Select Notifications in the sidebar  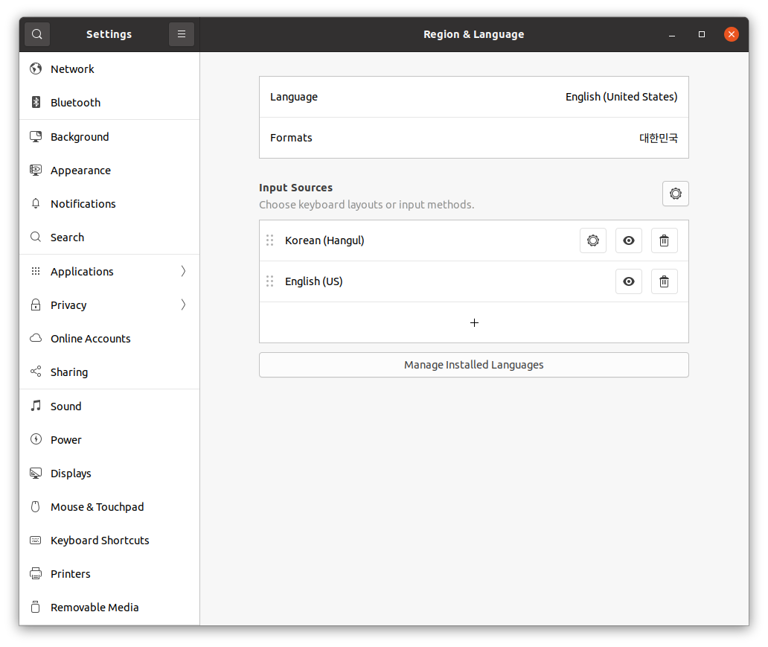[x=109, y=203]
